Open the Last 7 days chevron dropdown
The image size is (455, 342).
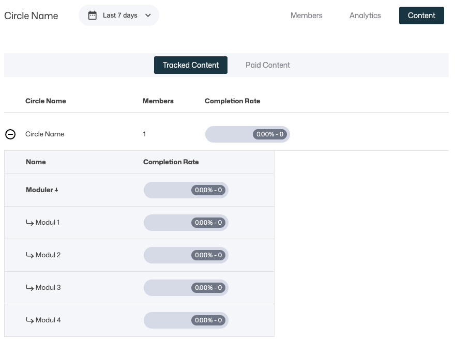pyautogui.click(x=148, y=15)
